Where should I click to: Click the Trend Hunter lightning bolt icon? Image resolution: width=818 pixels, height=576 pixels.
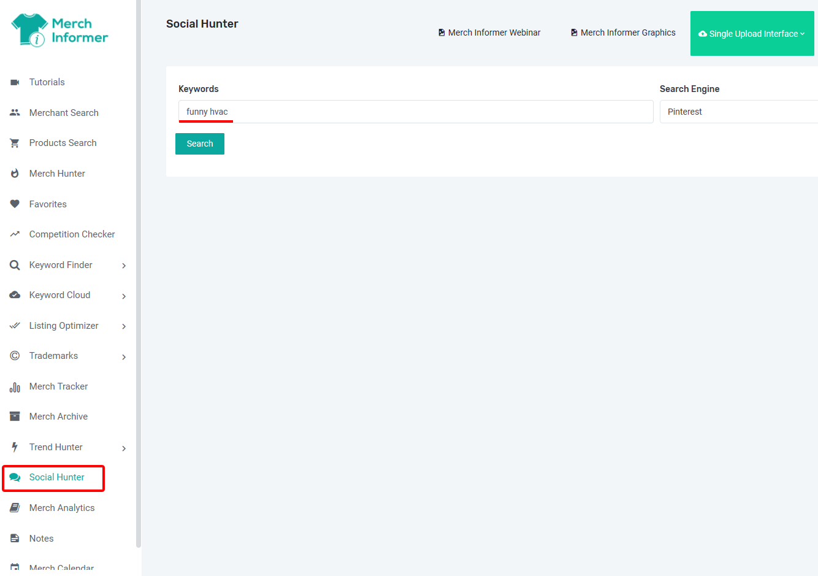click(x=15, y=447)
